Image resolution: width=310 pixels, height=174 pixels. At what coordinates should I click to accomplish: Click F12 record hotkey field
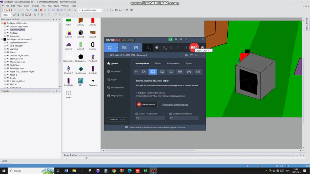[150, 118]
